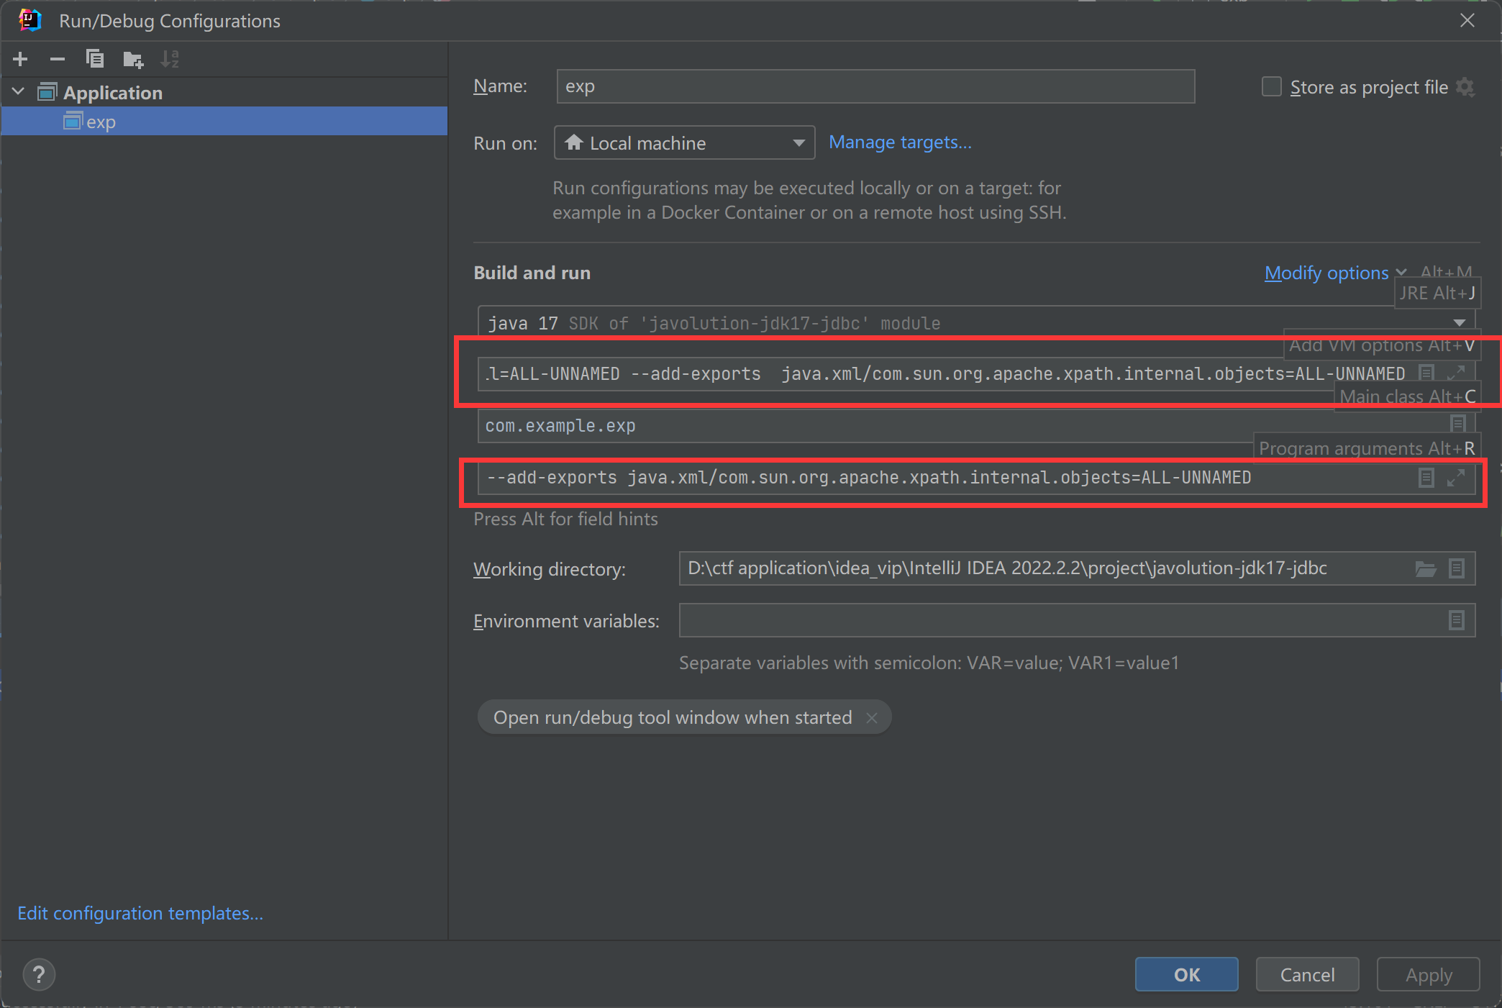Sort configurations alphabetically
This screenshot has height=1008, width=1502.
(x=170, y=59)
